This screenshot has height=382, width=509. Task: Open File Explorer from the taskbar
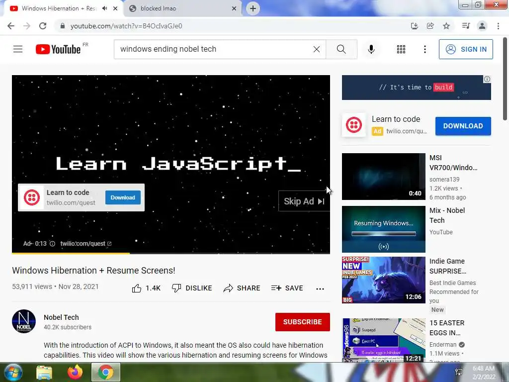click(x=44, y=372)
